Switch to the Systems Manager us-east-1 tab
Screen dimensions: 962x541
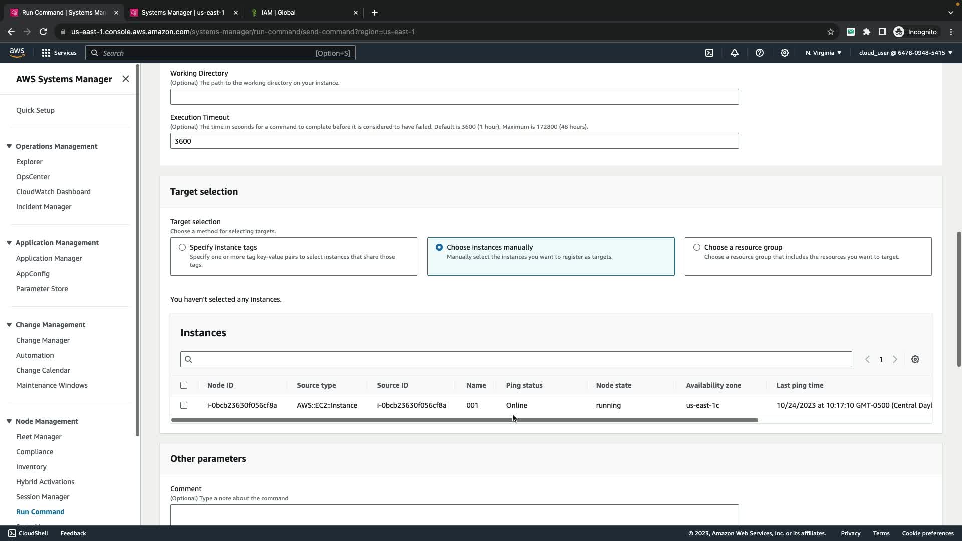(183, 12)
